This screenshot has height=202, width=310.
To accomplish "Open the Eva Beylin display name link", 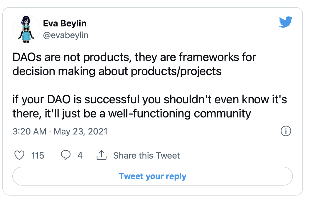I will tap(65, 23).
